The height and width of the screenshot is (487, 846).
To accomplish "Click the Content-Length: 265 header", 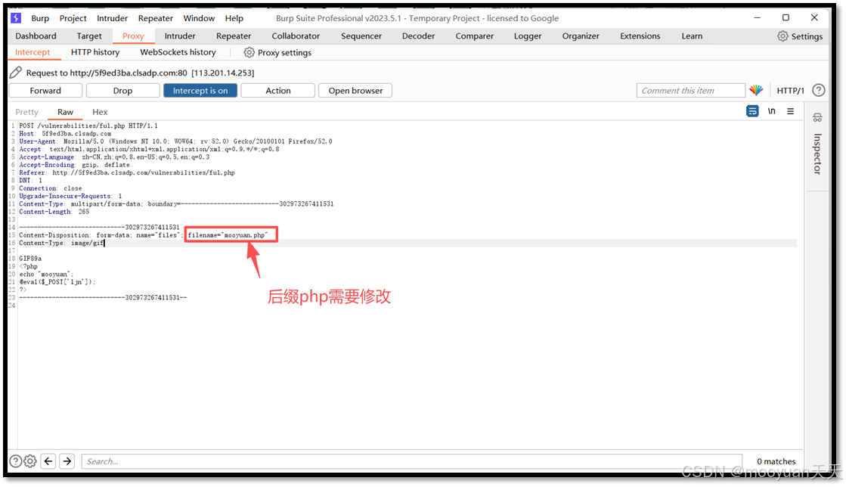I will (x=54, y=212).
